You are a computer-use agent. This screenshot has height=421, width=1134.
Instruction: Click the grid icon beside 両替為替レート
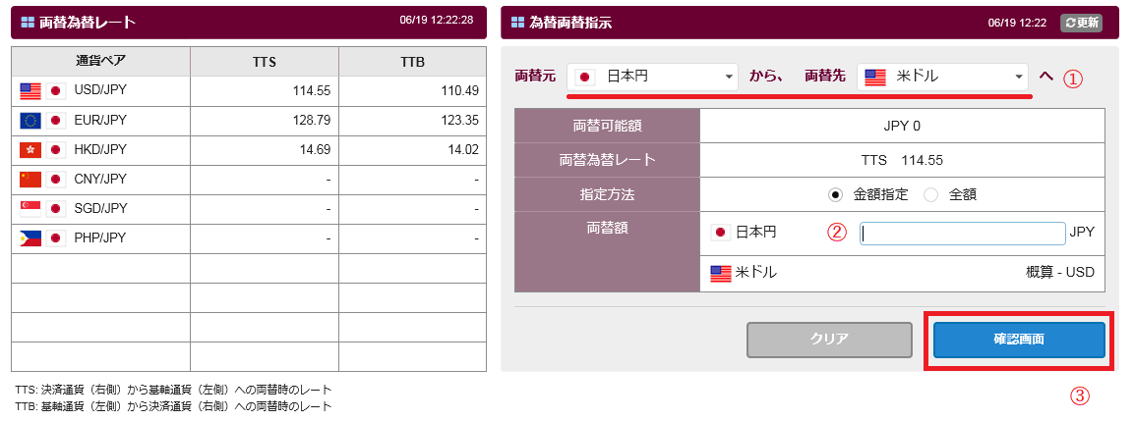(28, 23)
